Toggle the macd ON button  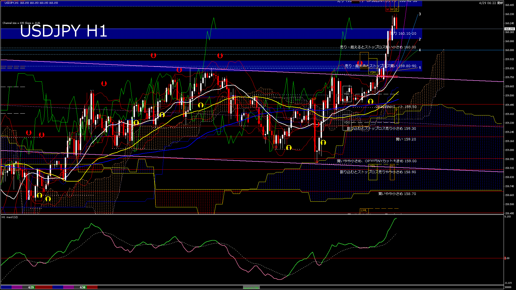point(251,287)
